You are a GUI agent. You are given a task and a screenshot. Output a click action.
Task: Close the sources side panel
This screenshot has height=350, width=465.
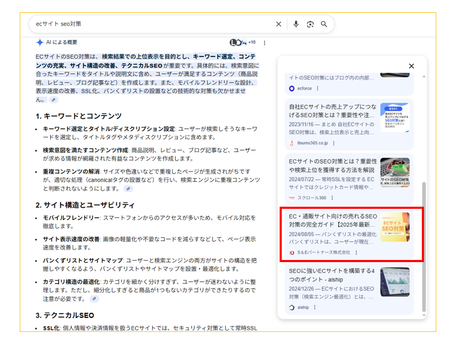click(411, 66)
